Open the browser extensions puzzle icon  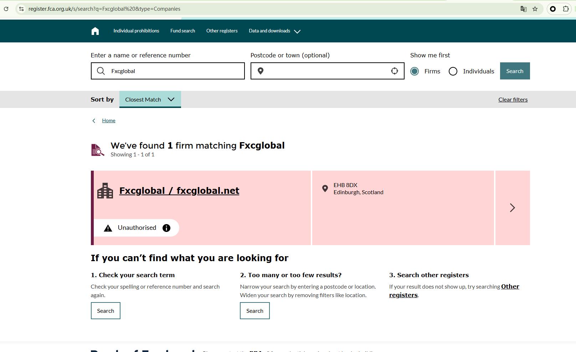(566, 9)
